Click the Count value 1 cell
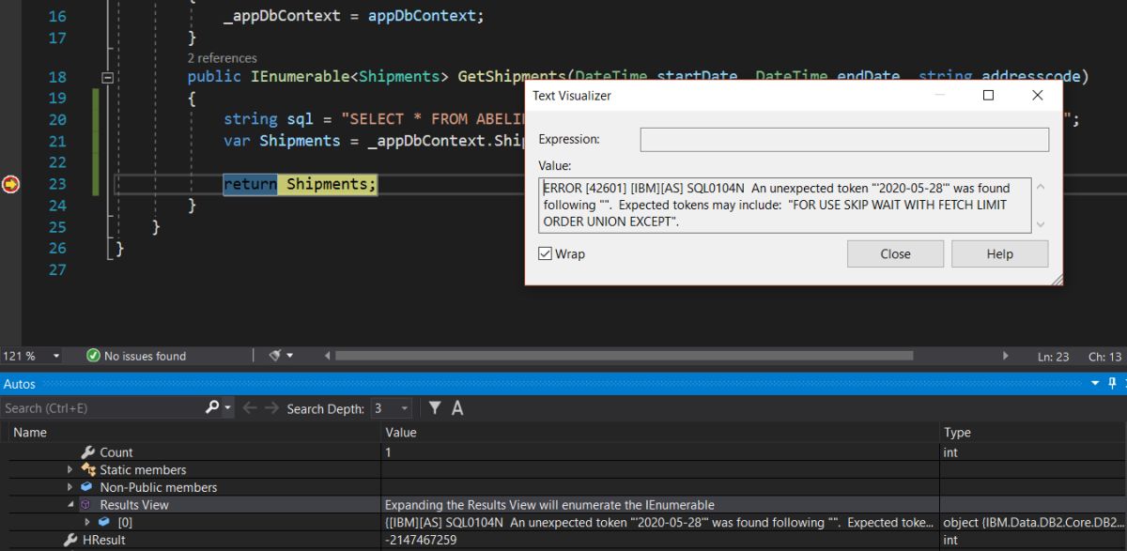1127x551 pixels. click(x=662, y=452)
